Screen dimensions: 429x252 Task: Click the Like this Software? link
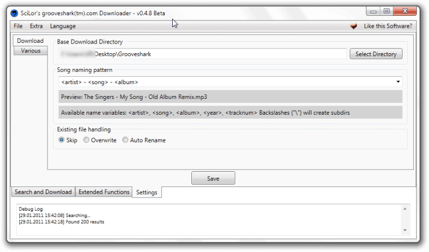[x=387, y=26]
